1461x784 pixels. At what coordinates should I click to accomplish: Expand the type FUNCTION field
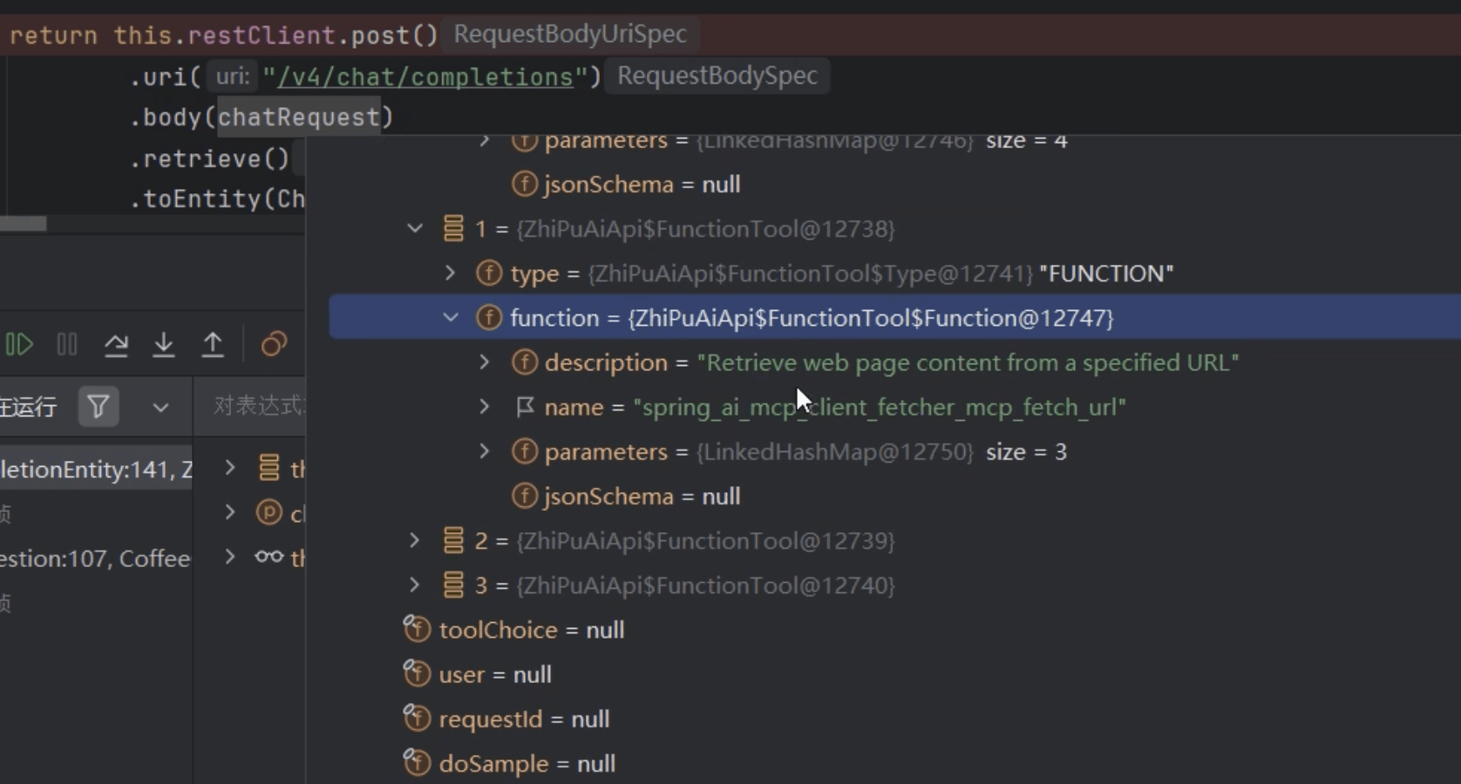point(451,274)
